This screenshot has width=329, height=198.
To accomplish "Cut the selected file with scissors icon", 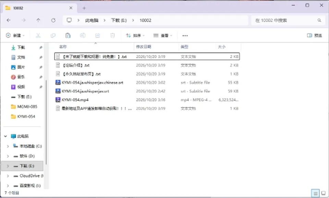I will pyautogui.click(x=38, y=36).
